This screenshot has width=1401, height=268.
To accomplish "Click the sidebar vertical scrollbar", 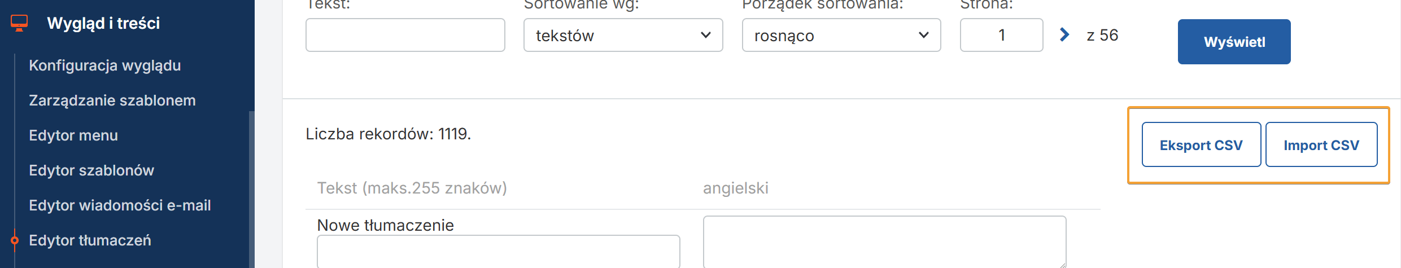I will 251,186.
